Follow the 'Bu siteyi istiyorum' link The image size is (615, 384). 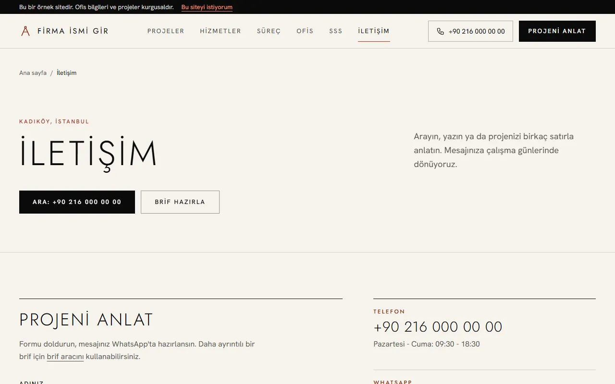click(207, 7)
